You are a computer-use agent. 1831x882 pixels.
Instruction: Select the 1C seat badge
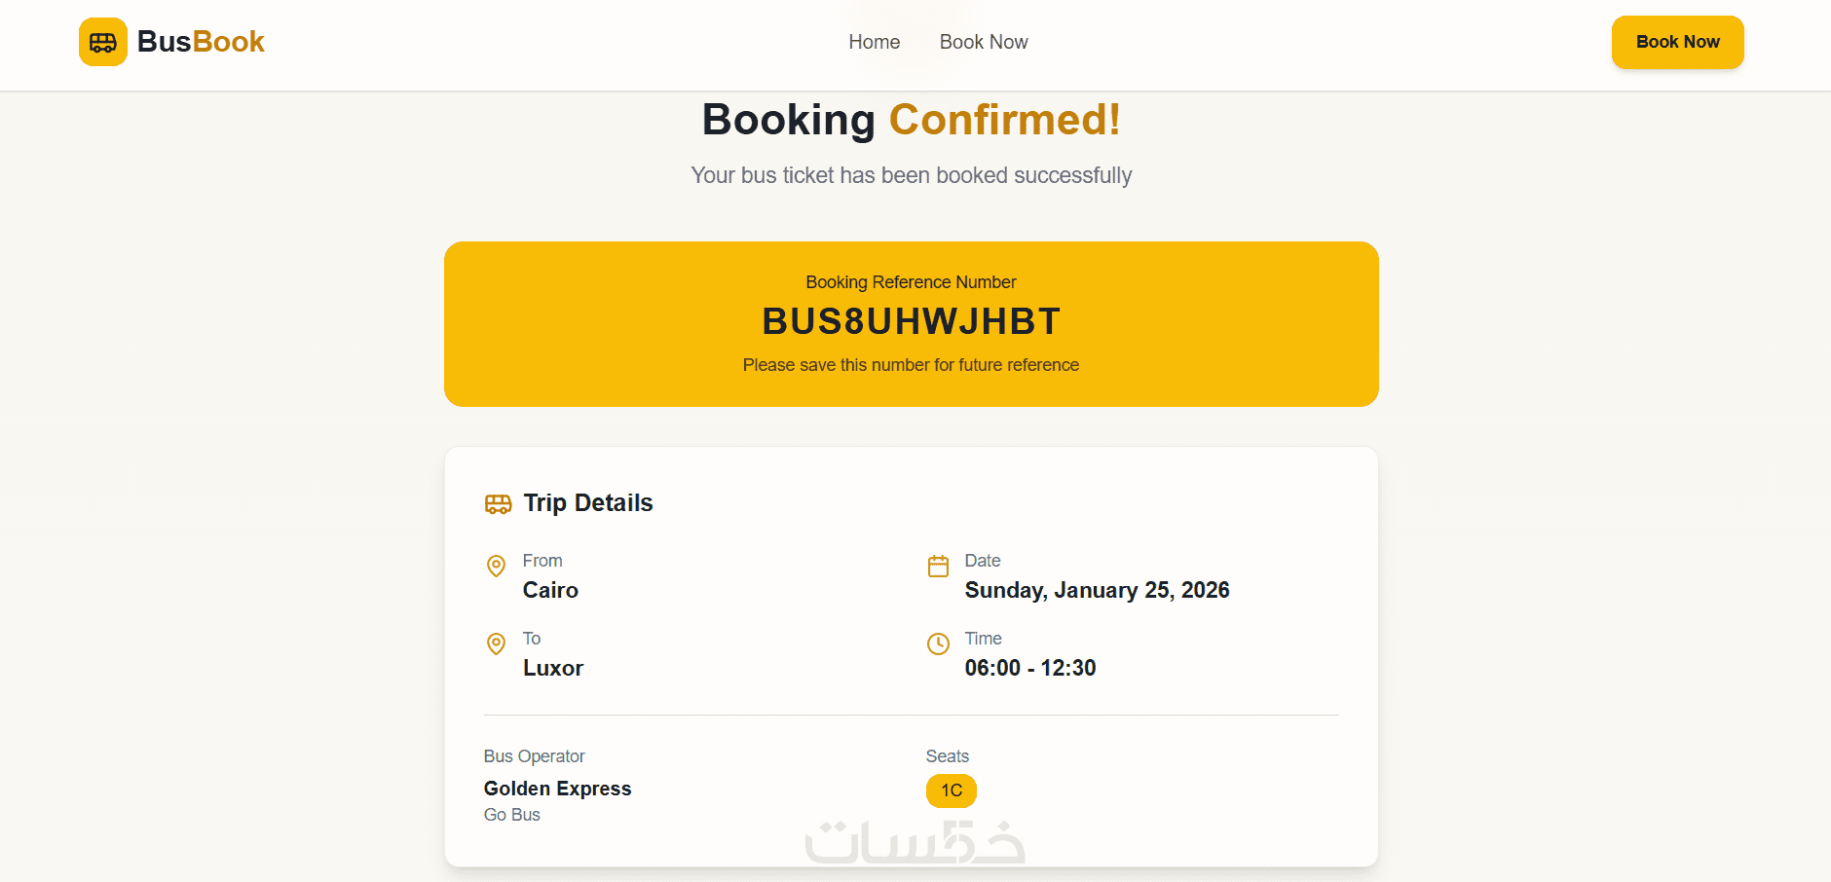click(x=951, y=790)
